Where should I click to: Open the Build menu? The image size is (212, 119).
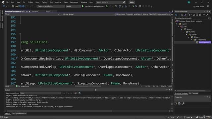[x=37, y=2]
